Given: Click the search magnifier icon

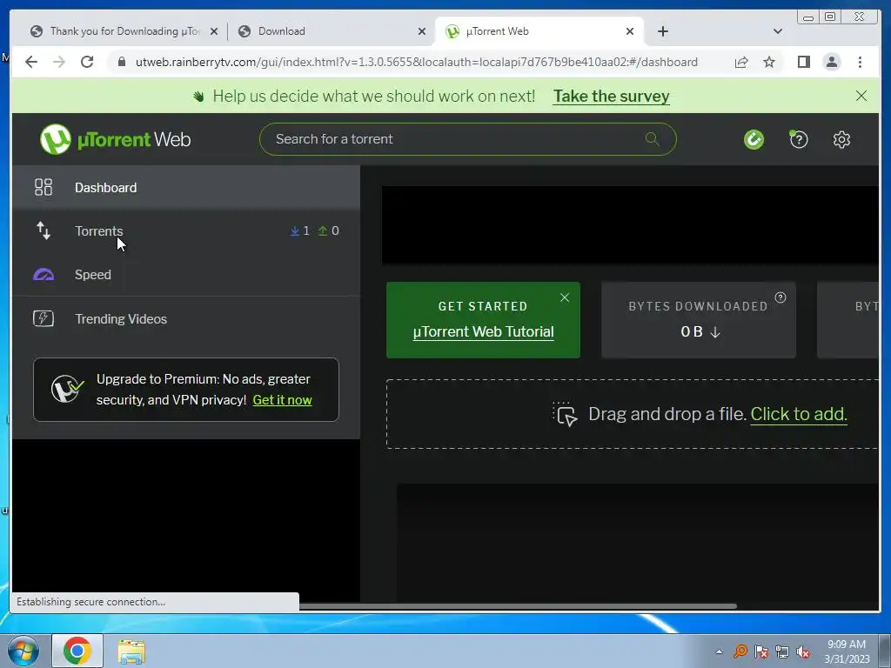Looking at the screenshot, I should [652, 138].
